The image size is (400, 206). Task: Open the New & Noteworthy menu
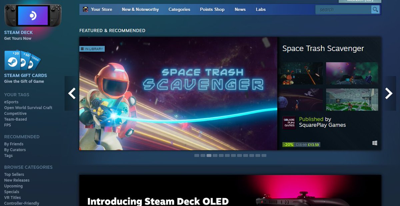(140, 9)
